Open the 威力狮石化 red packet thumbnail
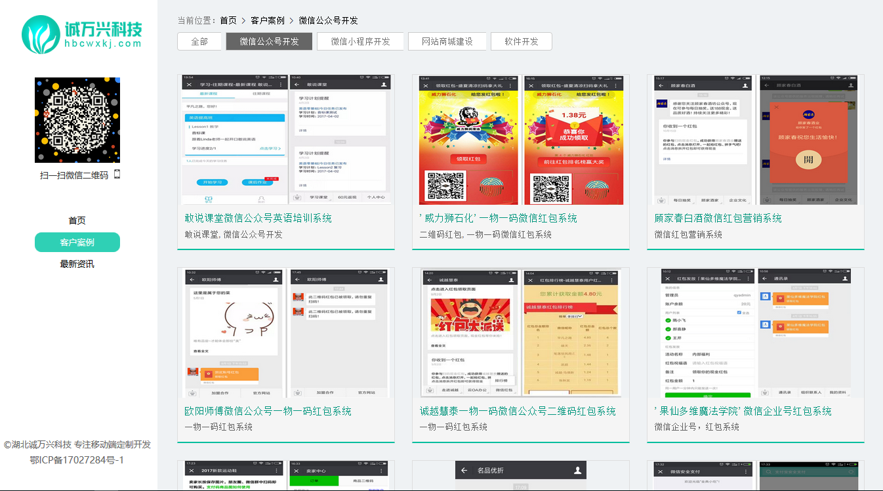The height and width of the screenshot is (491, 883). pyautogui.click(x=521, y=140)
